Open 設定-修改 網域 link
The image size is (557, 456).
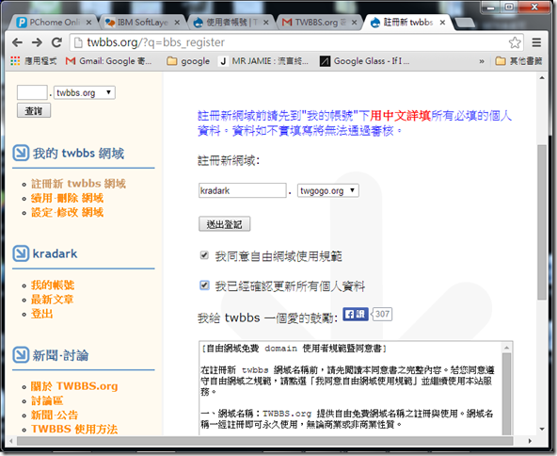coord(67,212)
